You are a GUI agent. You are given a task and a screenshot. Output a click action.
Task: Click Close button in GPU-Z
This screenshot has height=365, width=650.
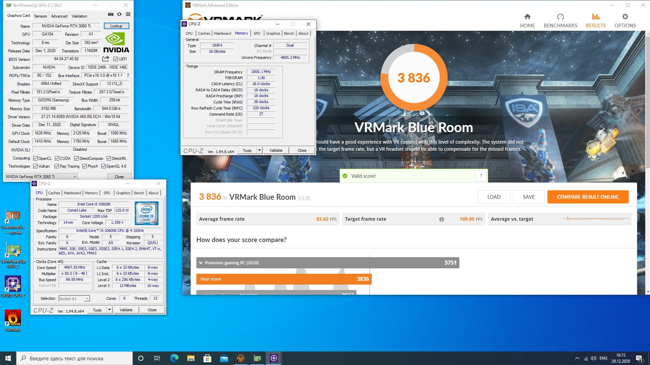click(x=119, y=177)
